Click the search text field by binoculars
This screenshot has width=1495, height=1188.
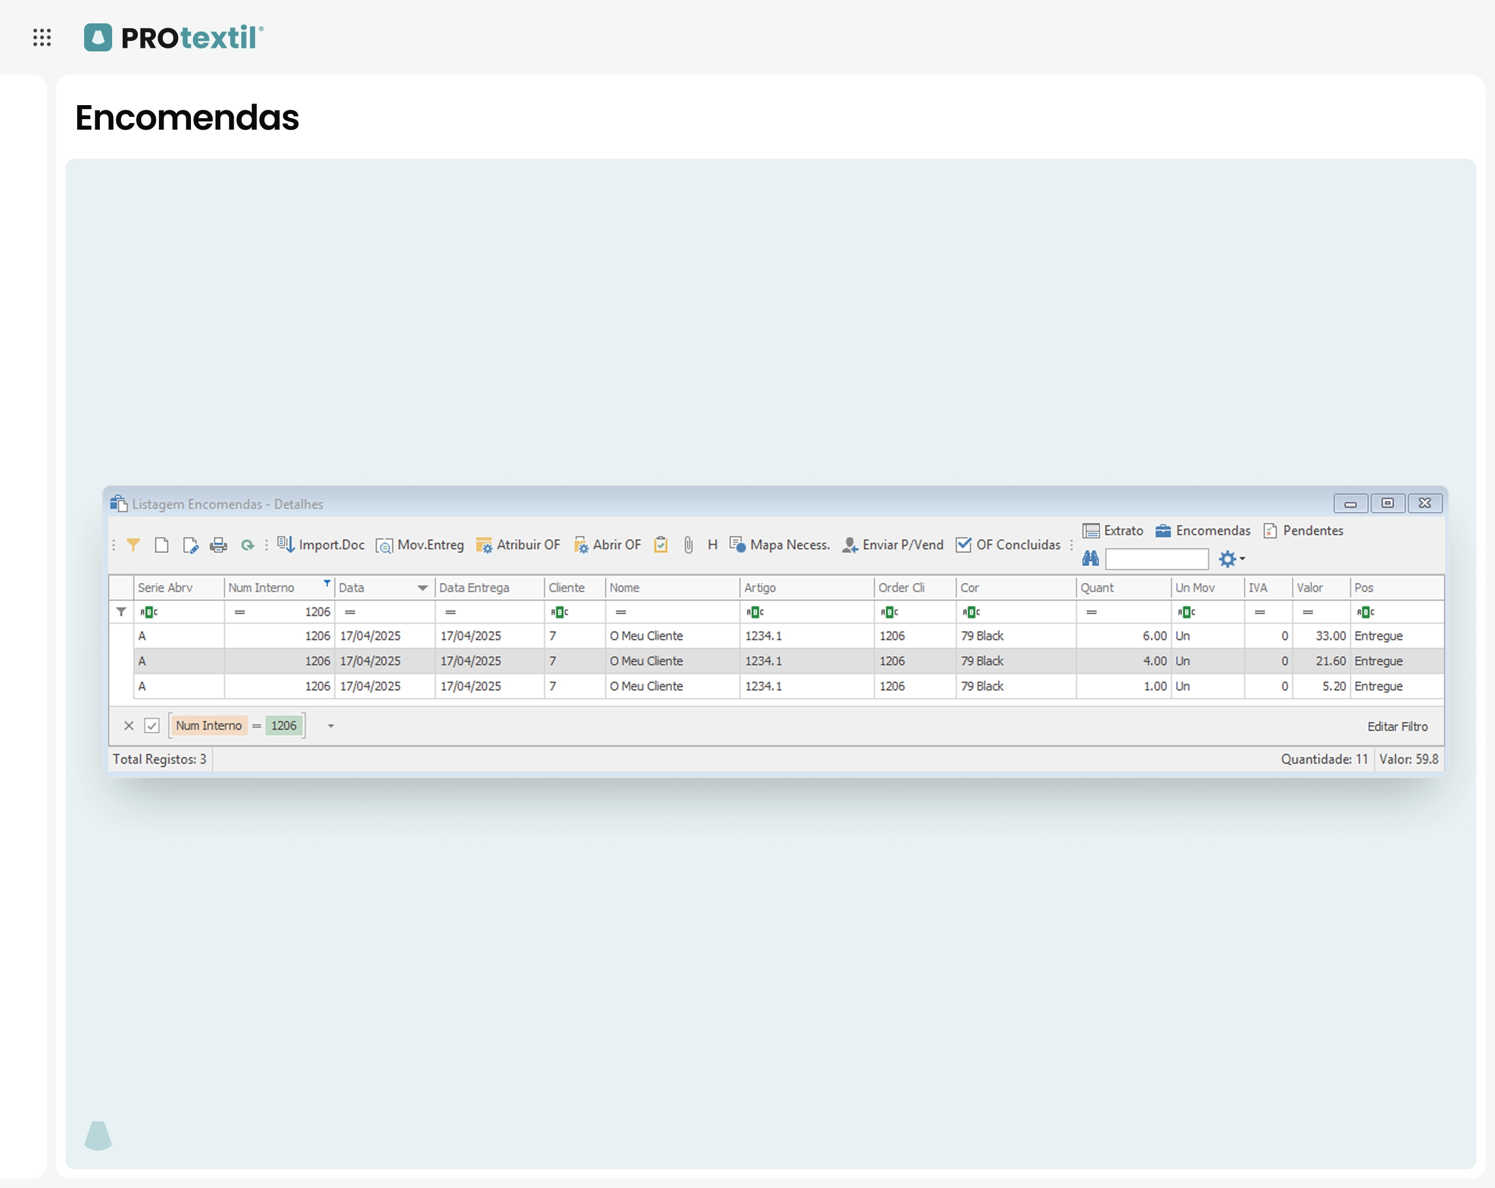point(1156,559)
